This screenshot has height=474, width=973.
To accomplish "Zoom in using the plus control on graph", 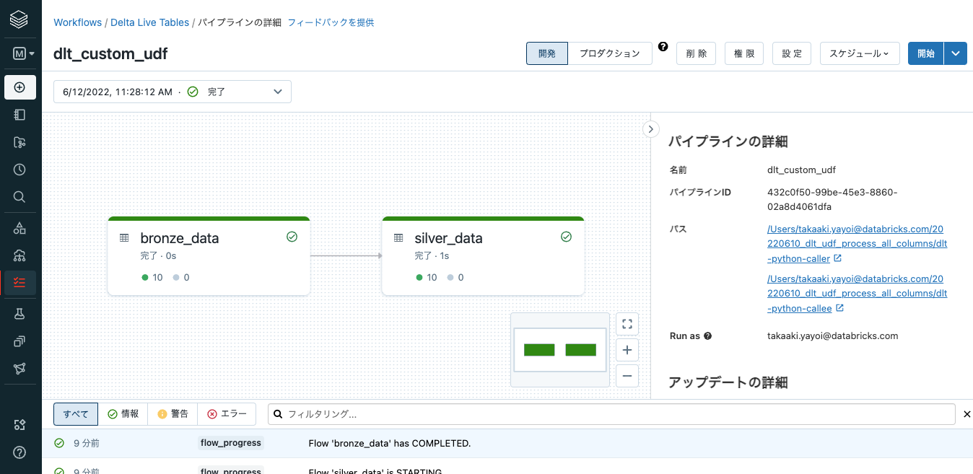I will point(627,349).
